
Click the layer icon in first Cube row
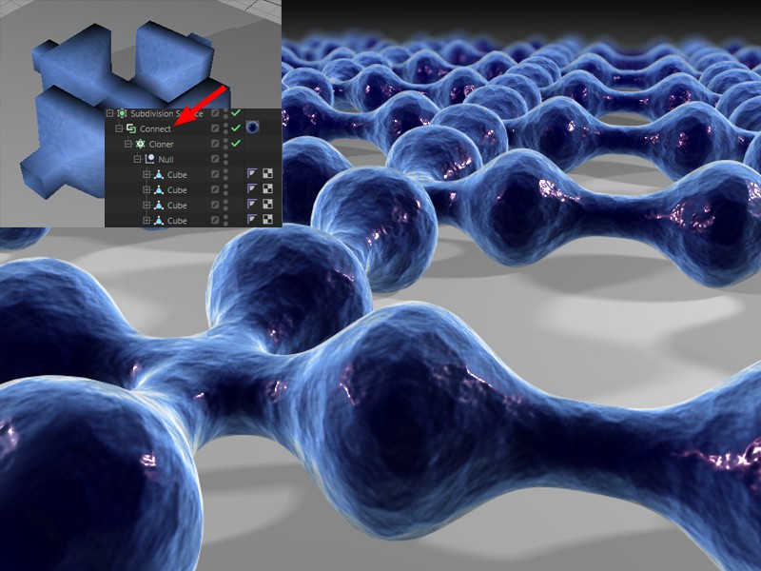point(215,174)
